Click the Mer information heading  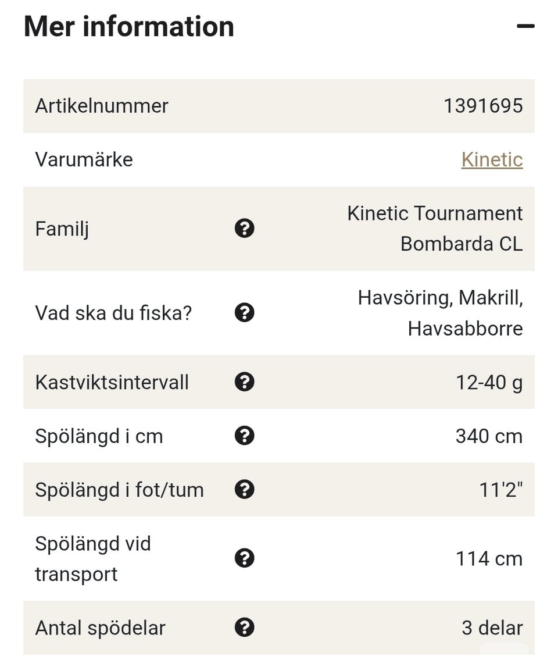(x=129, y=27)
